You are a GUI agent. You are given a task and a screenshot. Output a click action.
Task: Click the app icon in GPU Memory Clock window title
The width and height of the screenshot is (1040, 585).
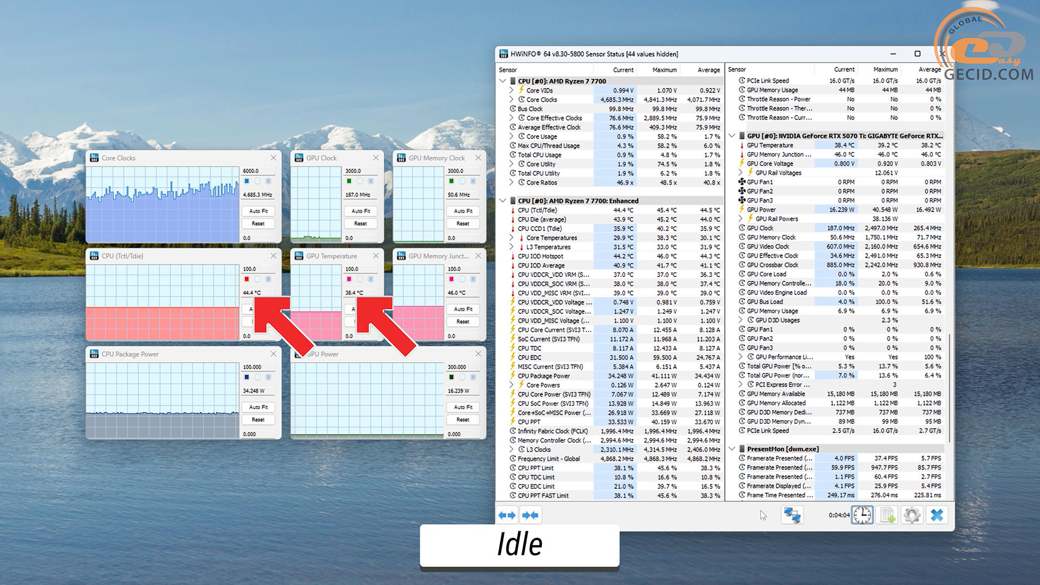401,158
